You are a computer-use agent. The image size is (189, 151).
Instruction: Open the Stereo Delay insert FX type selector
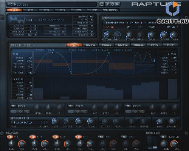[x=23, y=122]
